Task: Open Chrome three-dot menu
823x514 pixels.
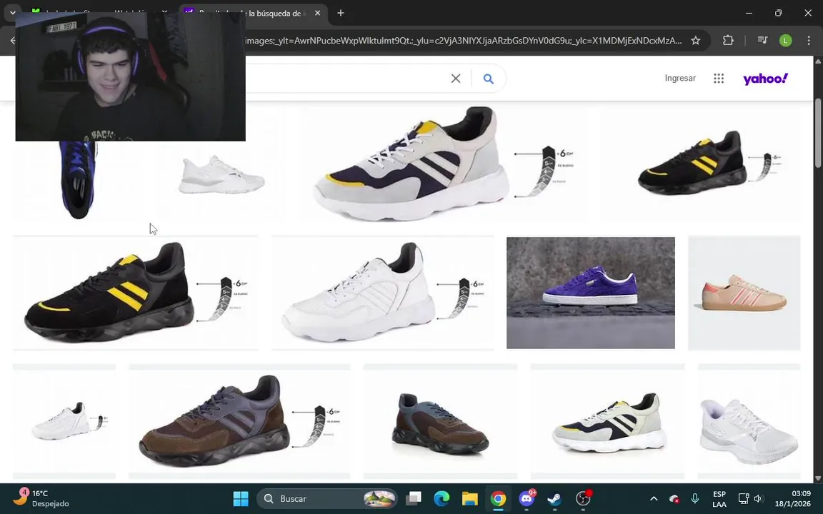Action: click(808, 41)
